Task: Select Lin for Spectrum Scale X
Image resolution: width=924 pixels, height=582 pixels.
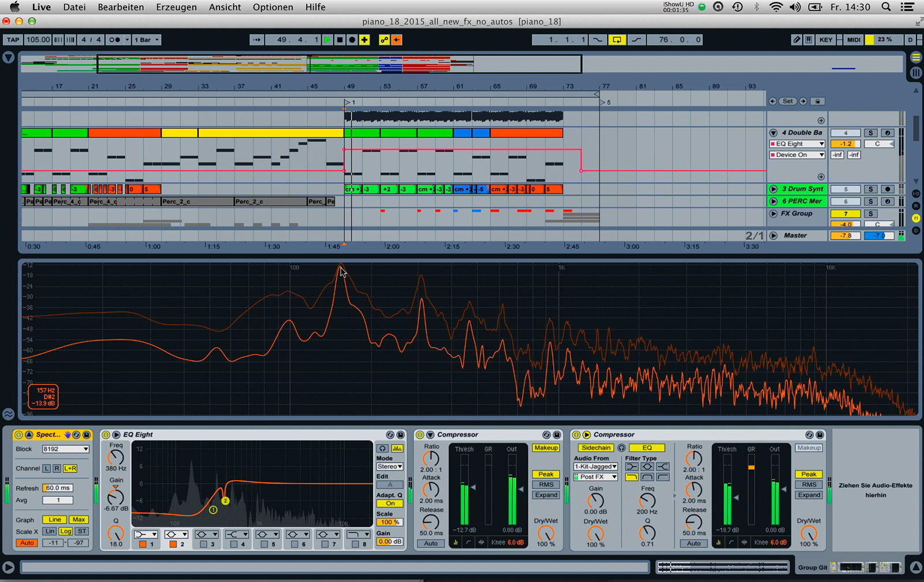Action: coord(50,532)
